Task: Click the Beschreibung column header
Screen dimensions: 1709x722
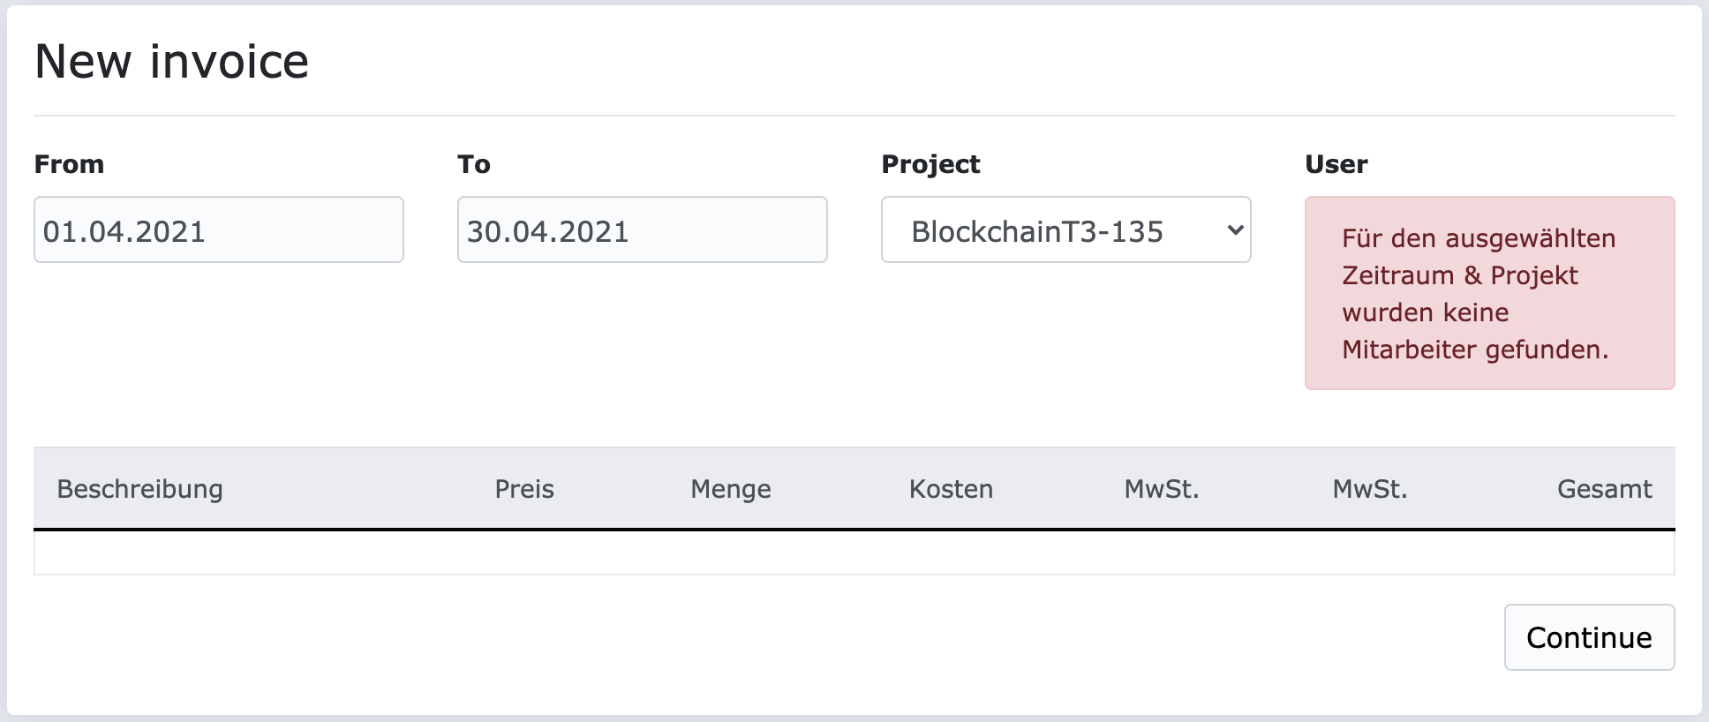Action: [x=139, y=489]
